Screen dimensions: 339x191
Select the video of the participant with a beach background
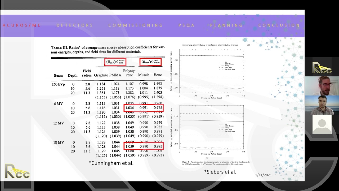pyautogui.click(x=322, y=105)
